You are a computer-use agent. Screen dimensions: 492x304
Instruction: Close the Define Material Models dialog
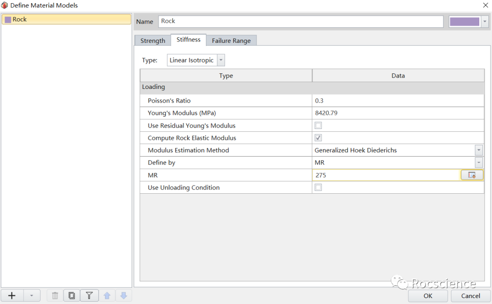[x=485, y=5]
